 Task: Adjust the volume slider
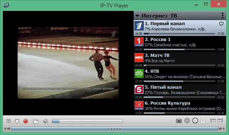tap(87, 121)
